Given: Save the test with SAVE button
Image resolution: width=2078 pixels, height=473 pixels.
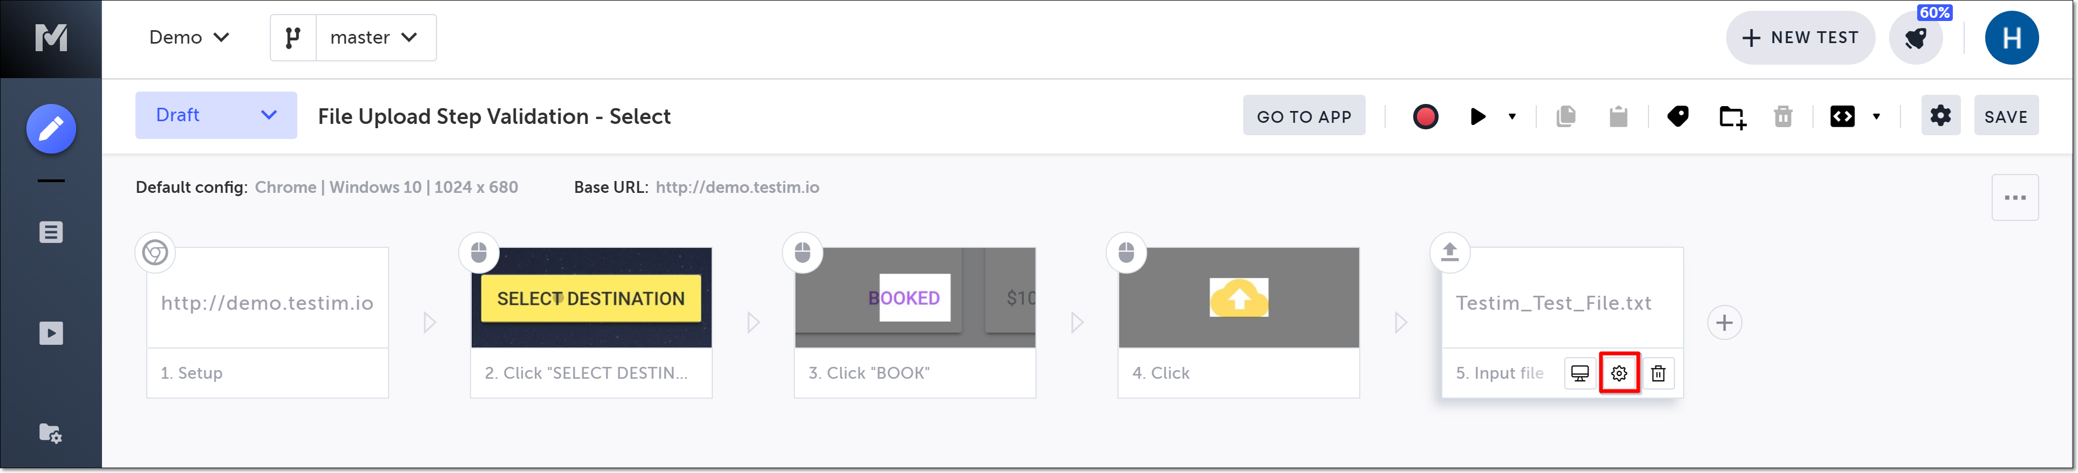Looking at the screenshot, I should coord(2005,117).
